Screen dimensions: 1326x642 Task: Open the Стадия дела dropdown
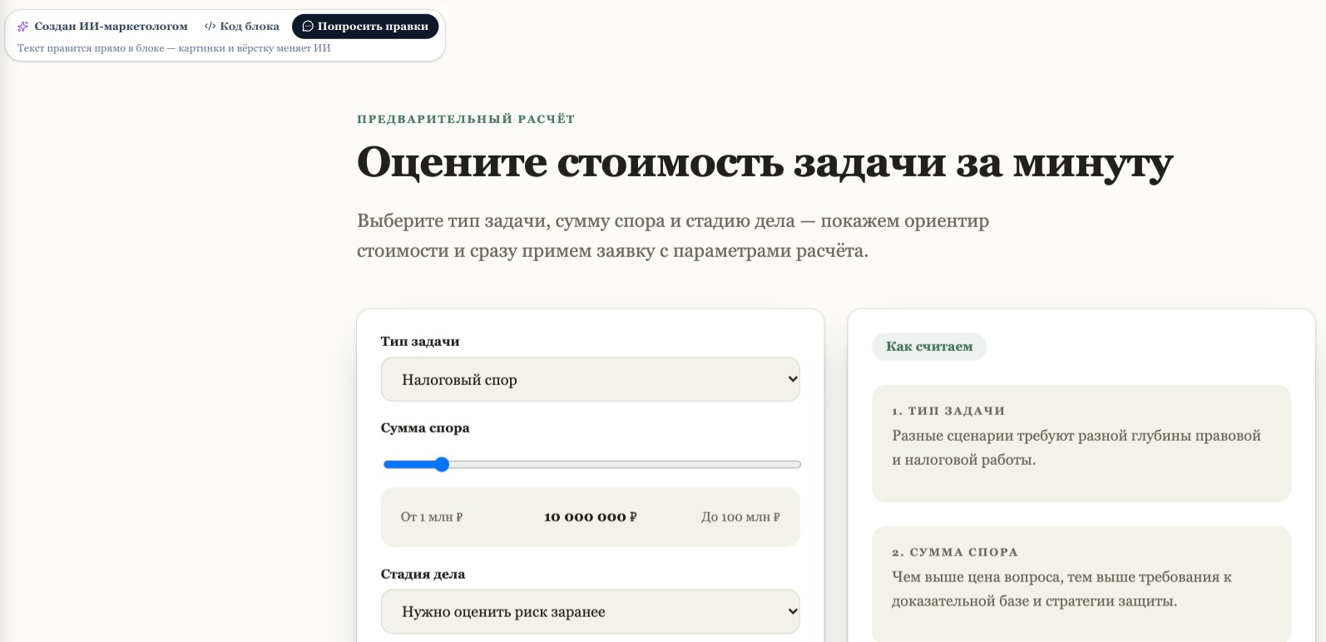coord(590,611)
